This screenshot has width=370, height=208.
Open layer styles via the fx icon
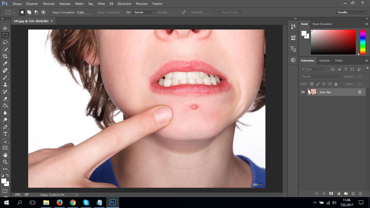click(324, 193)
